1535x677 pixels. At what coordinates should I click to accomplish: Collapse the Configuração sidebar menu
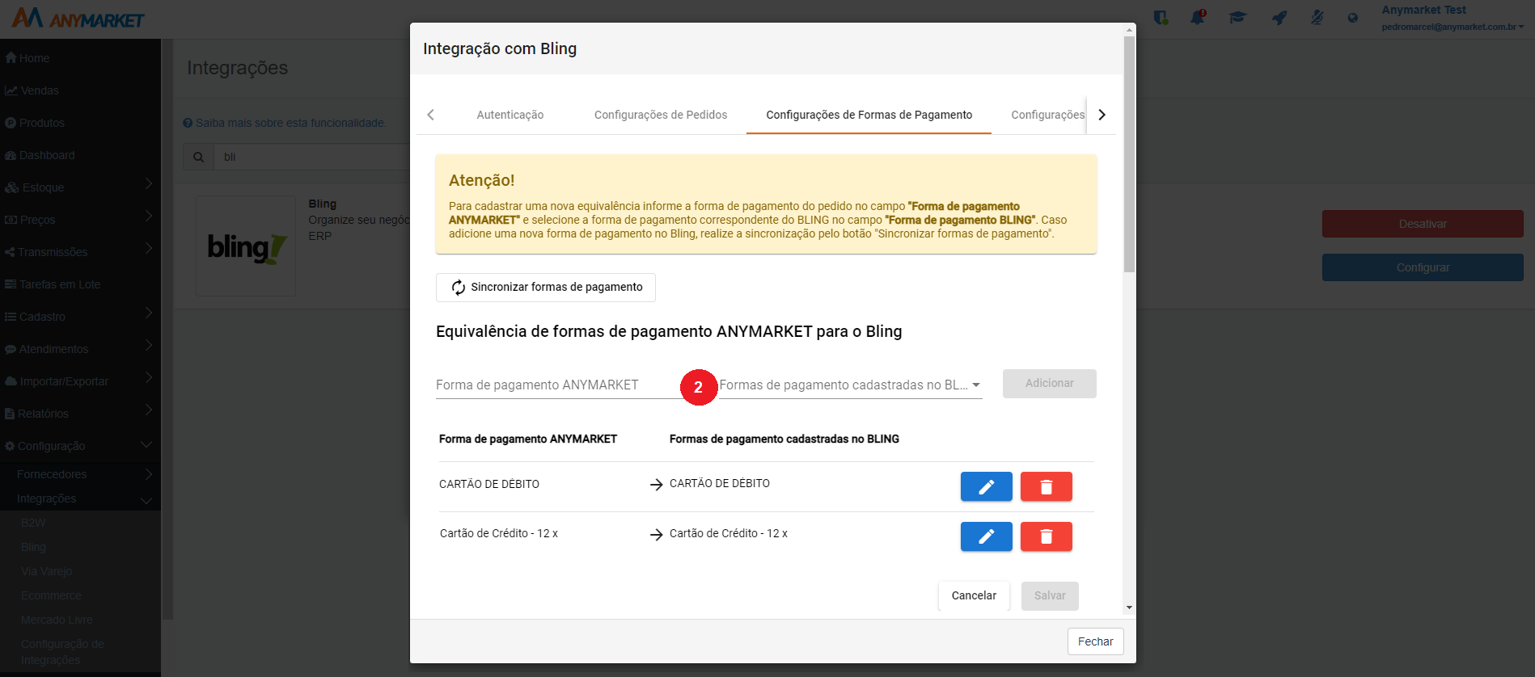pyautogui.click(x=80, y=446)
